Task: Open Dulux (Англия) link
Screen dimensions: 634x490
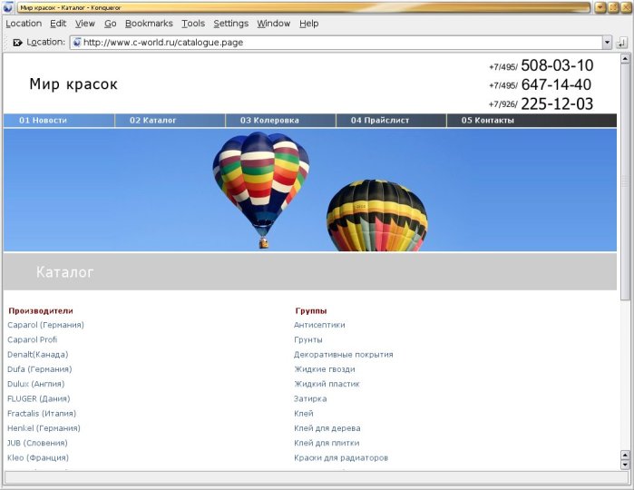Action: [x=36, y=384]
